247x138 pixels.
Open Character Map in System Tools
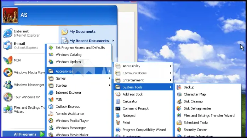coord(208,94)
